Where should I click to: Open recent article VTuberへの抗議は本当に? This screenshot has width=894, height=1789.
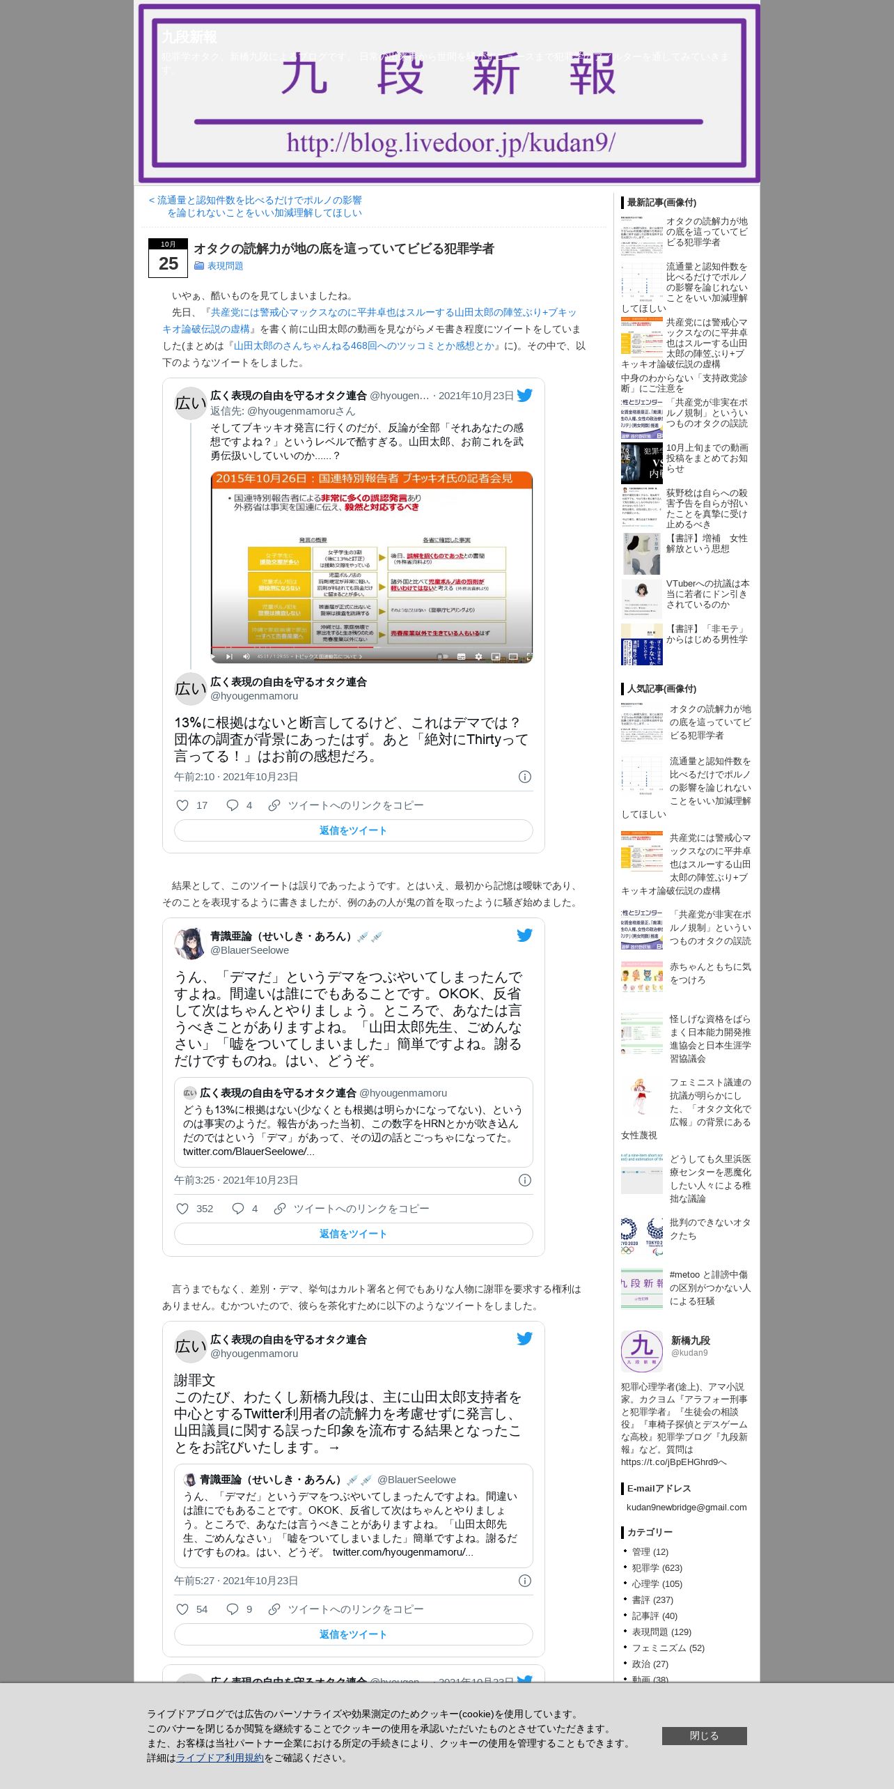click(x=707, y=594)
